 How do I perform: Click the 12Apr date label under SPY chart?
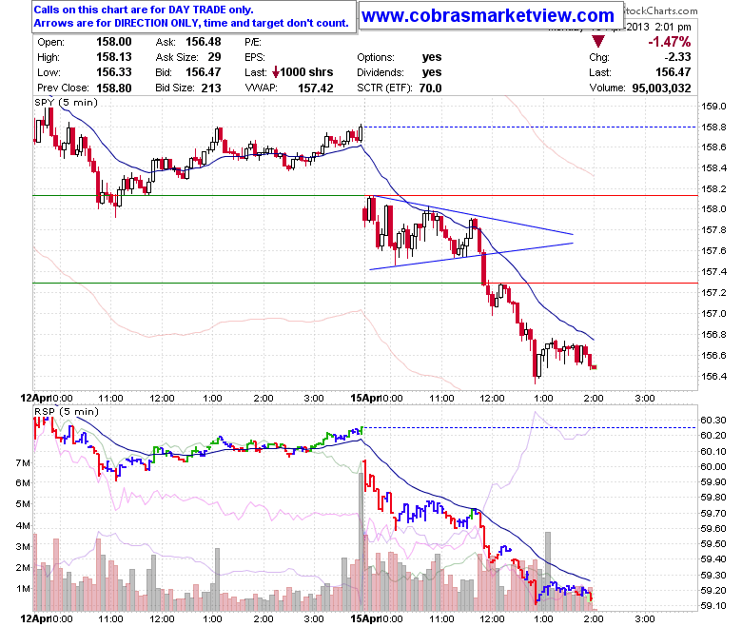pyautogui.click(x=35, y=398)
